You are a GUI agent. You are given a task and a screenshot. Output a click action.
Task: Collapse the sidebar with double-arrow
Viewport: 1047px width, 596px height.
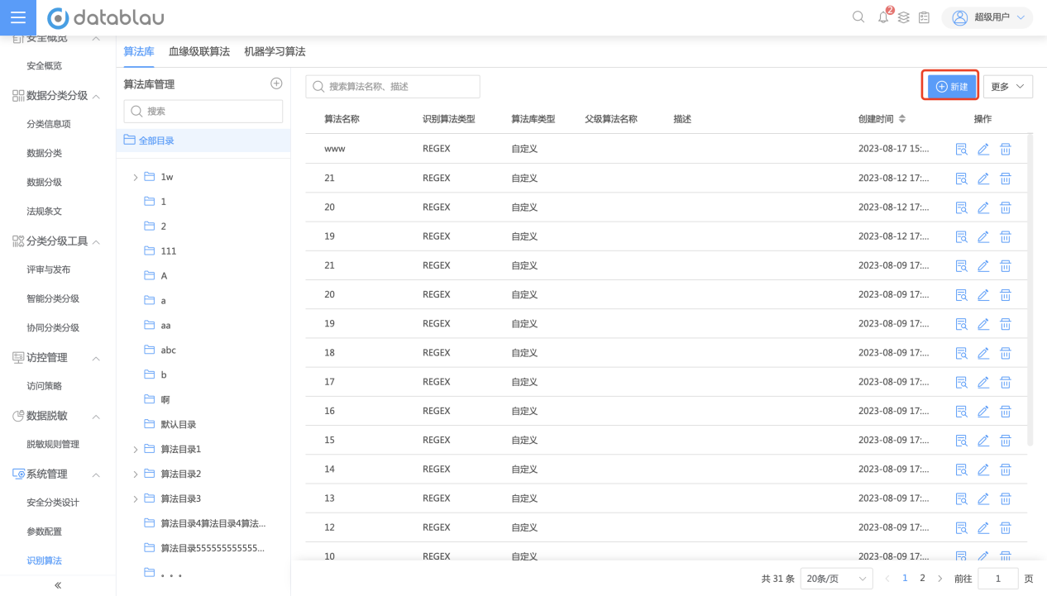pyautogui.click(x=58, y=585)
